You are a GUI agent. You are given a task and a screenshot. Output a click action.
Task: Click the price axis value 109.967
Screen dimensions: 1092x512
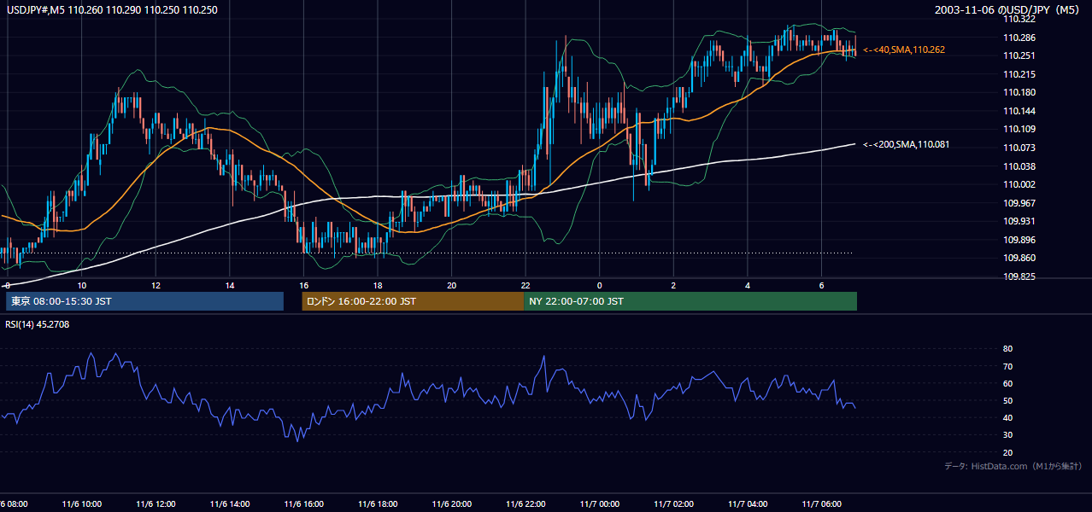tap(1020, 203)
